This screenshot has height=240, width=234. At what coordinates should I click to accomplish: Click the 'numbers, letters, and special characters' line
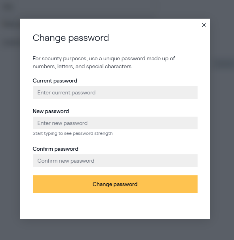click(82, 66)
